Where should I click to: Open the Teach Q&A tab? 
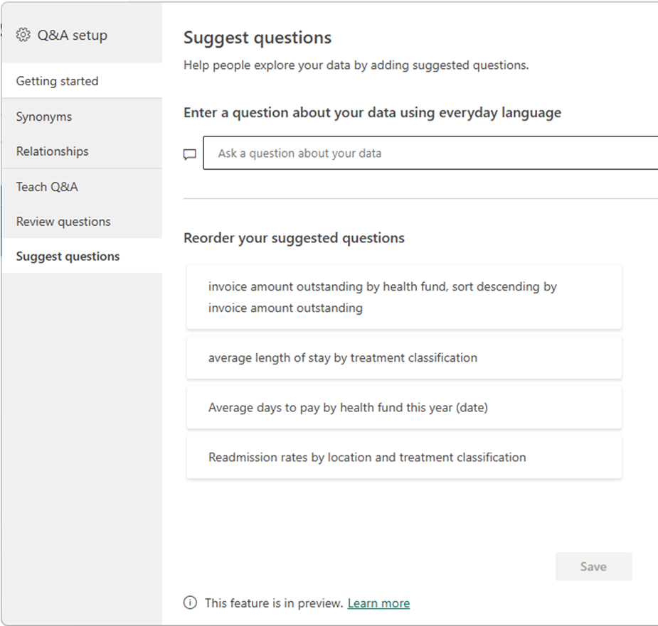(x=47, y=187)
